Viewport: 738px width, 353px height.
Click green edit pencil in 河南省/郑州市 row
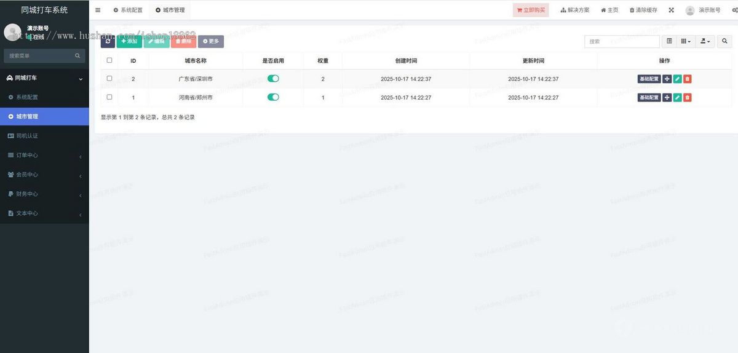click(677, 97)
